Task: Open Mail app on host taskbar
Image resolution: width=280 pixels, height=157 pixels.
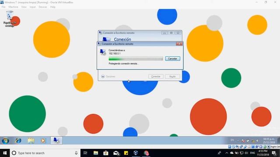Action: click(116, 153)
